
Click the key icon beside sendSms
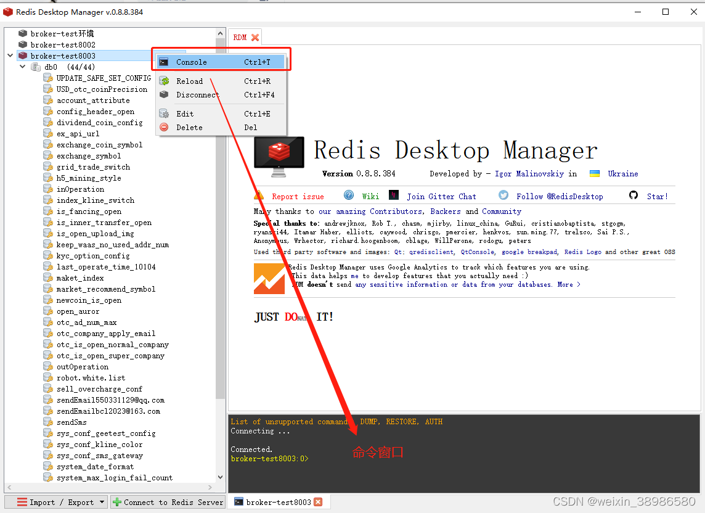click(48, 422)
